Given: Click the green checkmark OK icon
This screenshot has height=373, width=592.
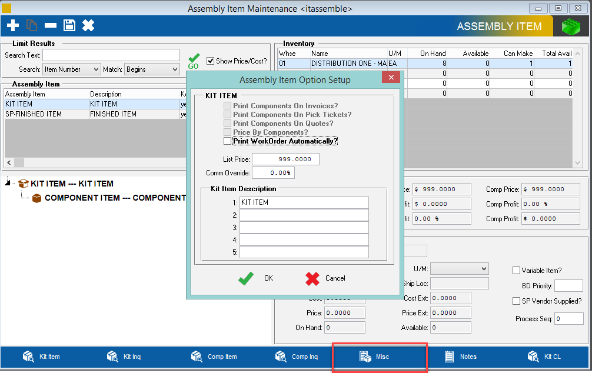Looking at the screenshot, I should (246, 278).
